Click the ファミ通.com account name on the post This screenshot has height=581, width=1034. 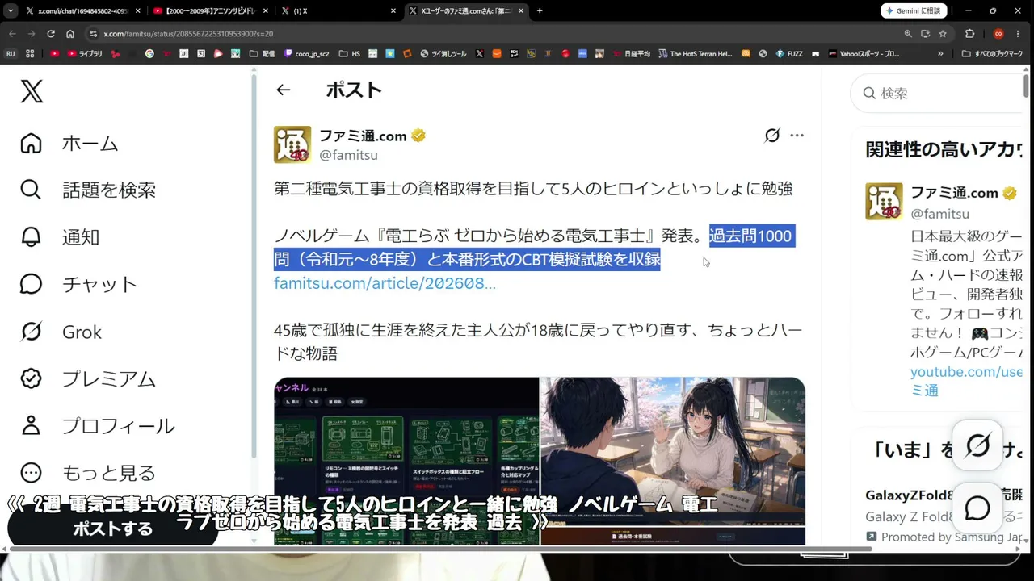click(363, 136)
